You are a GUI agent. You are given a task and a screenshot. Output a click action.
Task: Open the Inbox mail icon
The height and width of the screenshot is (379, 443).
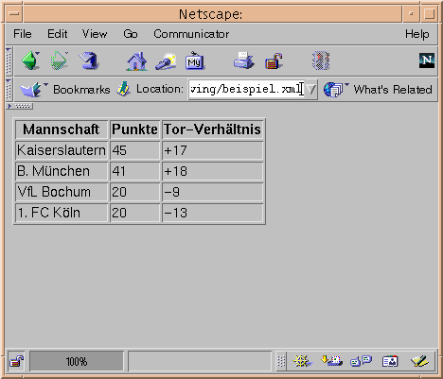[x=331, y=360]
